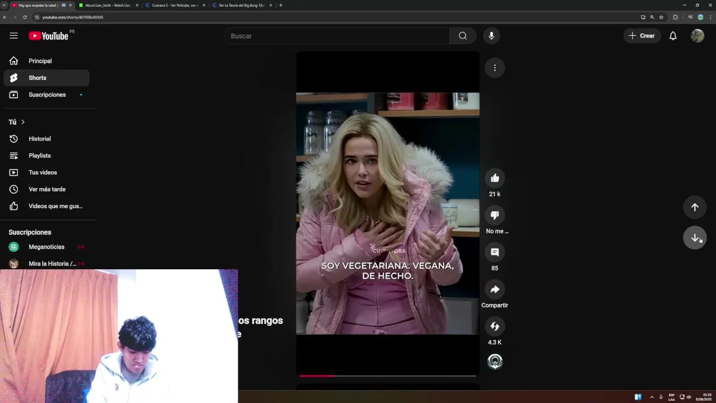Open site information icon in address bar
The height and width of the screenshot is (403, 716).
coord(37,17)
